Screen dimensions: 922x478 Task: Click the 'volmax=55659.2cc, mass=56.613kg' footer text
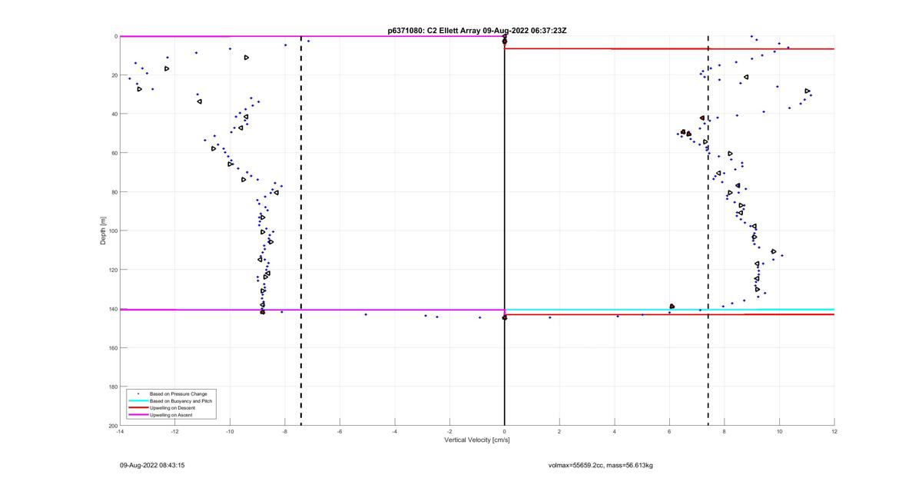(601, 465)
